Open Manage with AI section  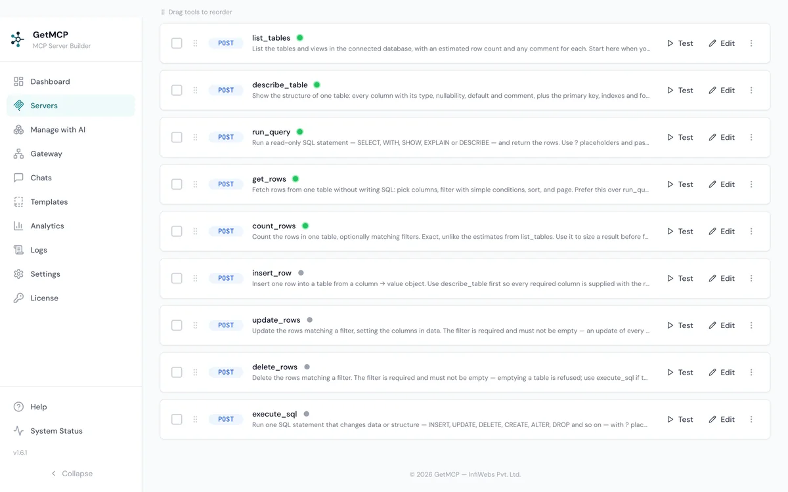coord(71,130)
